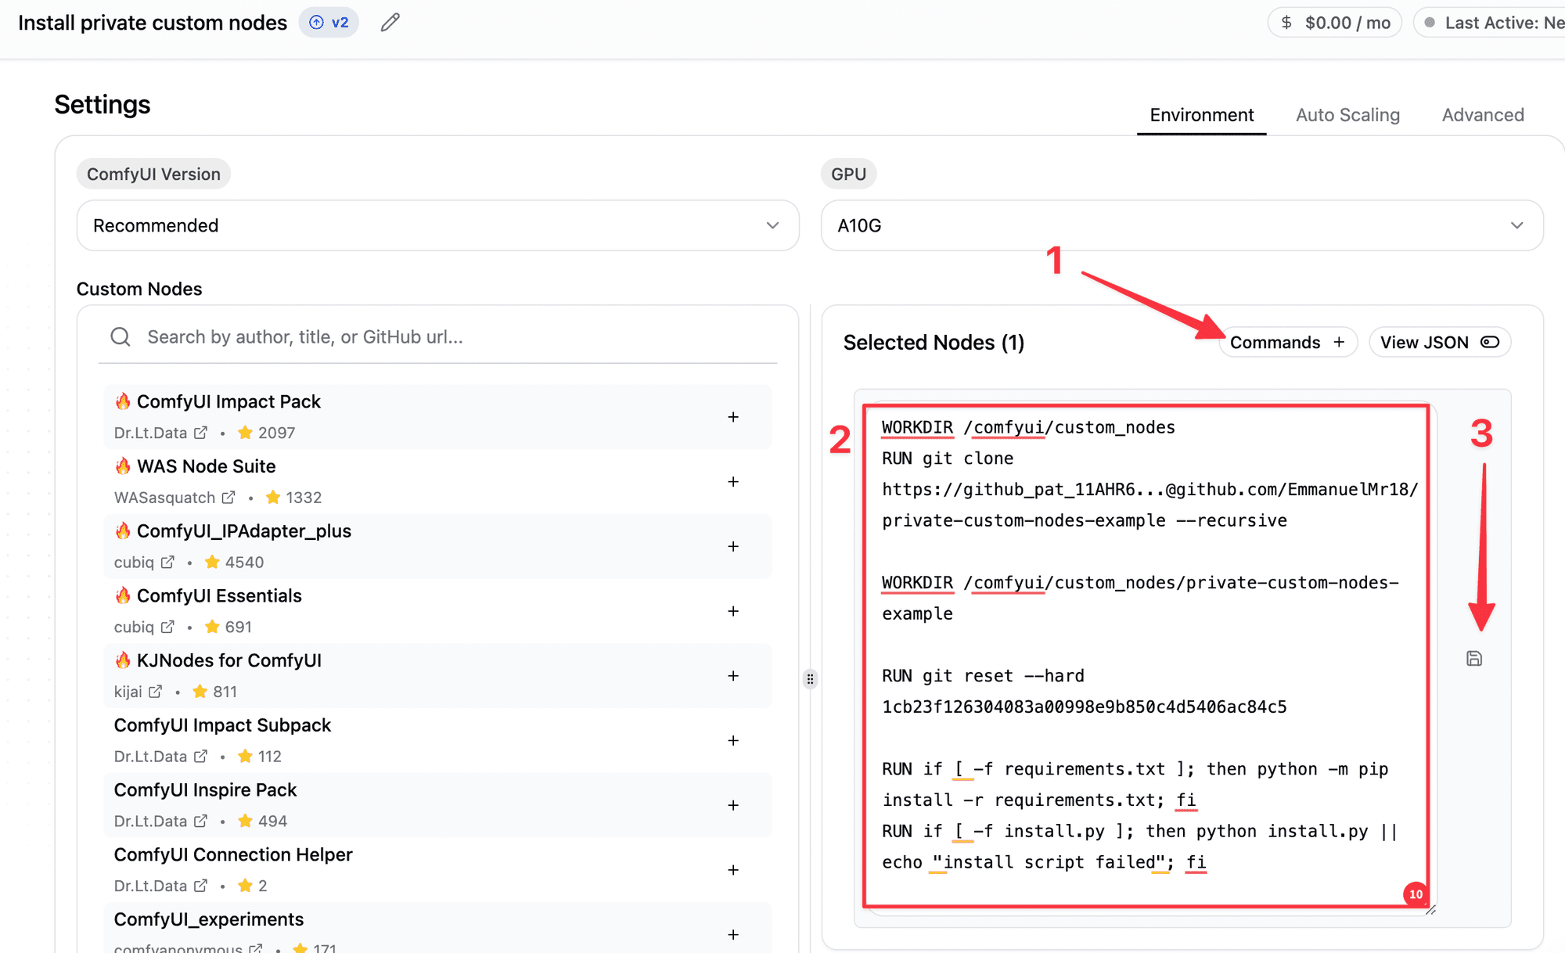
Task: Open Dr.Lt.Data's external profile link for Impact Pack
Action: [201, 432]
